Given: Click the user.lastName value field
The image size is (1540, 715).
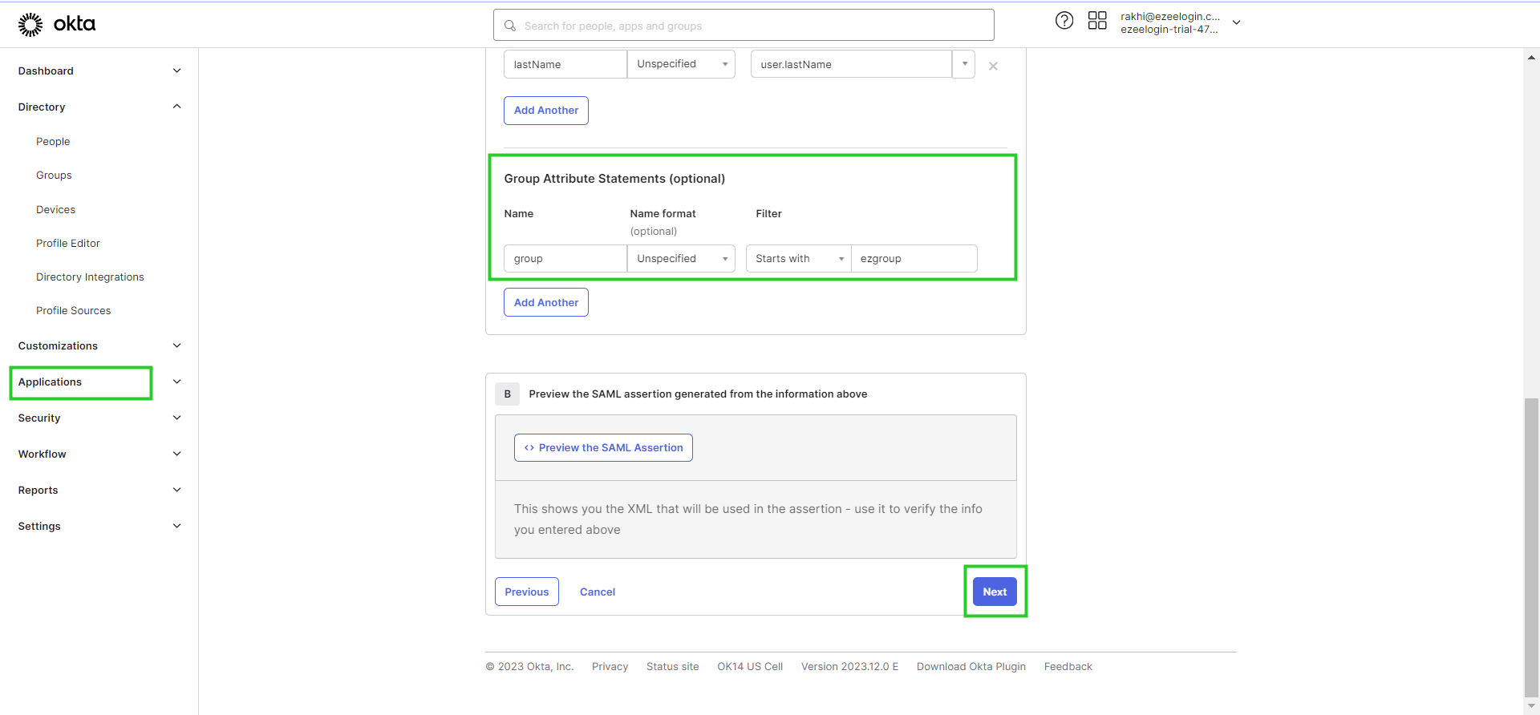Looking at the screenshot, I should (851, 64).
